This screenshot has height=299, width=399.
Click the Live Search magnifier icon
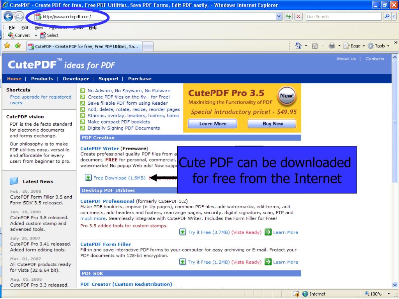pyautogui.click(x=387, y=16)
